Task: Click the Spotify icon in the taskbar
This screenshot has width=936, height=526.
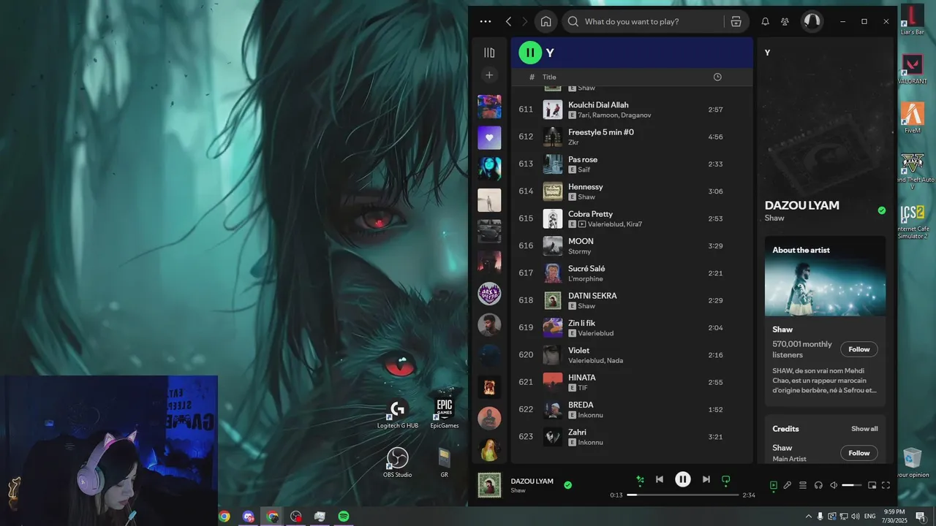Action: [x=343, y=517]
